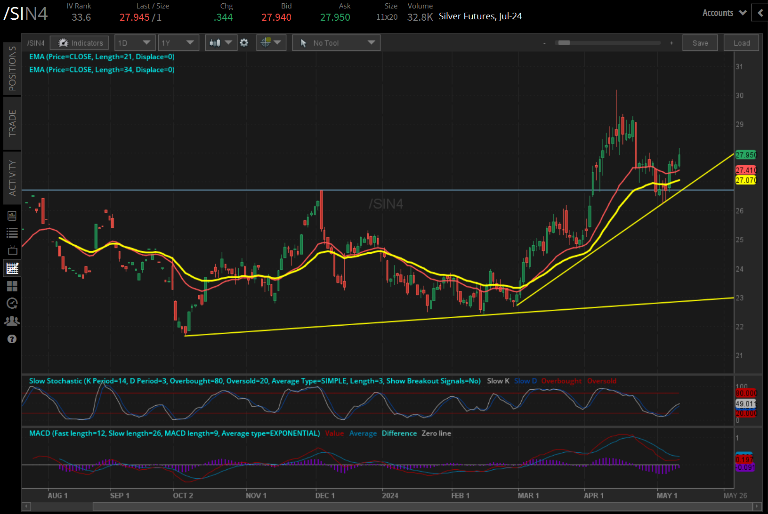The height and width of the screenshot is (514, 768).
Task: Open the news/calendar icon in the sidebar
Action: coord(12,215)
